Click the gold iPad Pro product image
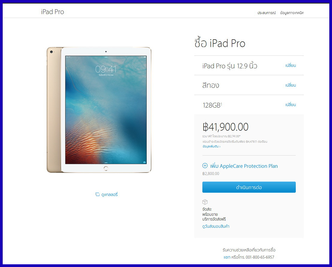This screenshot has height=267, width=332. click(99, 110)
